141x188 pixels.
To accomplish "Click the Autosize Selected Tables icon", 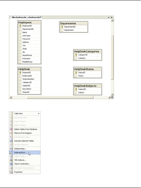I will 11,141.
